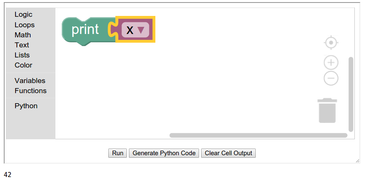
Task: Open the Loops block category
Action: (24, 25)
